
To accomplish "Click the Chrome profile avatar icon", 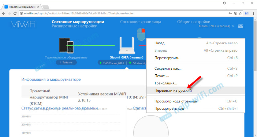I will [x=224, y=3].
